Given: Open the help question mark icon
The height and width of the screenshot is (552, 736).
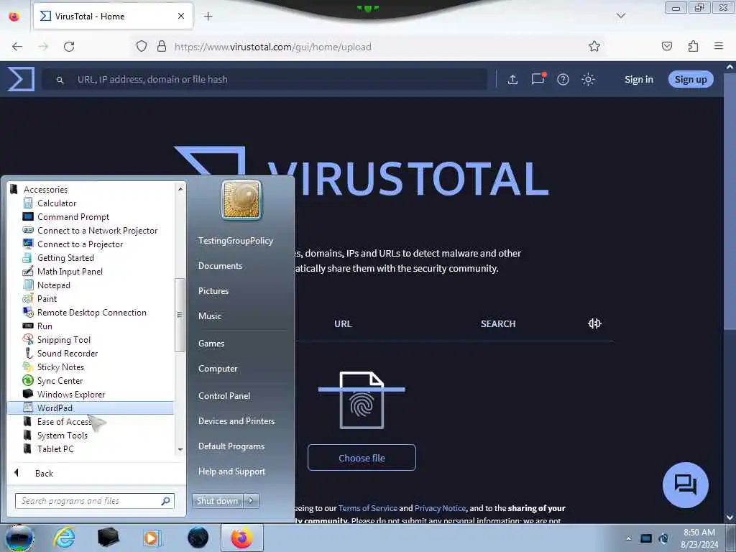Looking at the screenshot, I should pyautogui.click(x=563, y=79).
